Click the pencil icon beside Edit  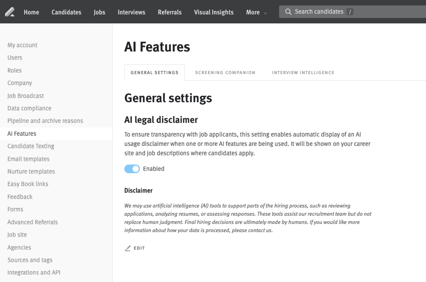coord(128,248)
